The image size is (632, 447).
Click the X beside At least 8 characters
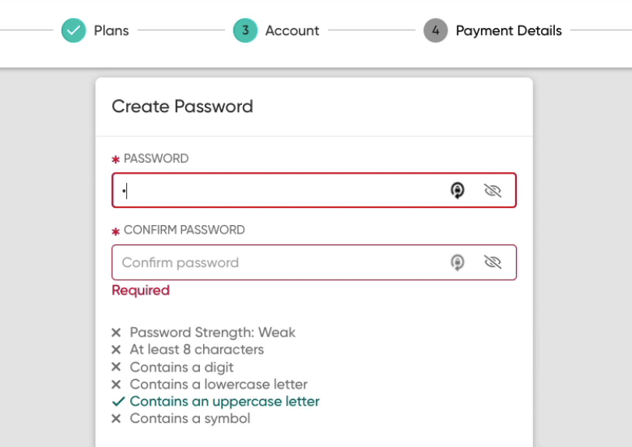(116, 350)
